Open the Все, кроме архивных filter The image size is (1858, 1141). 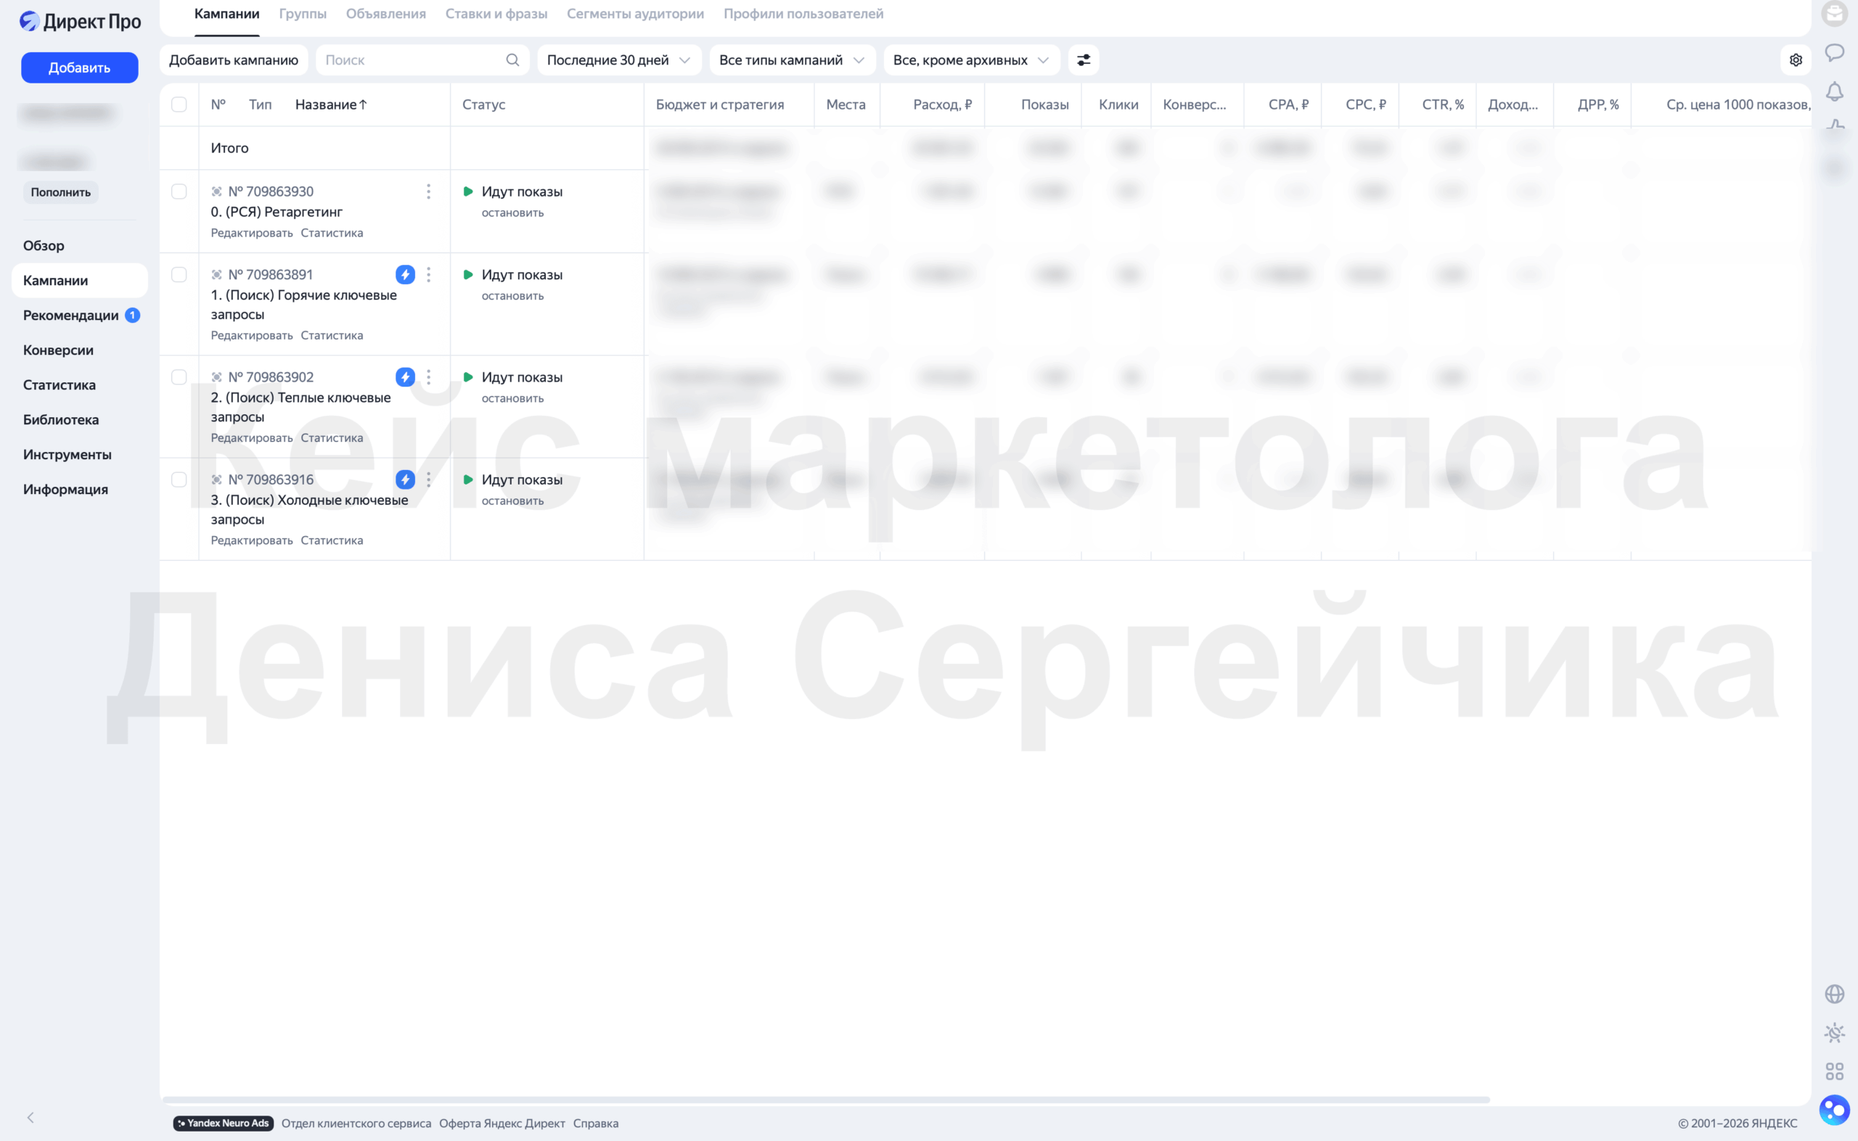pyautogui.click(x=971, y=60)
